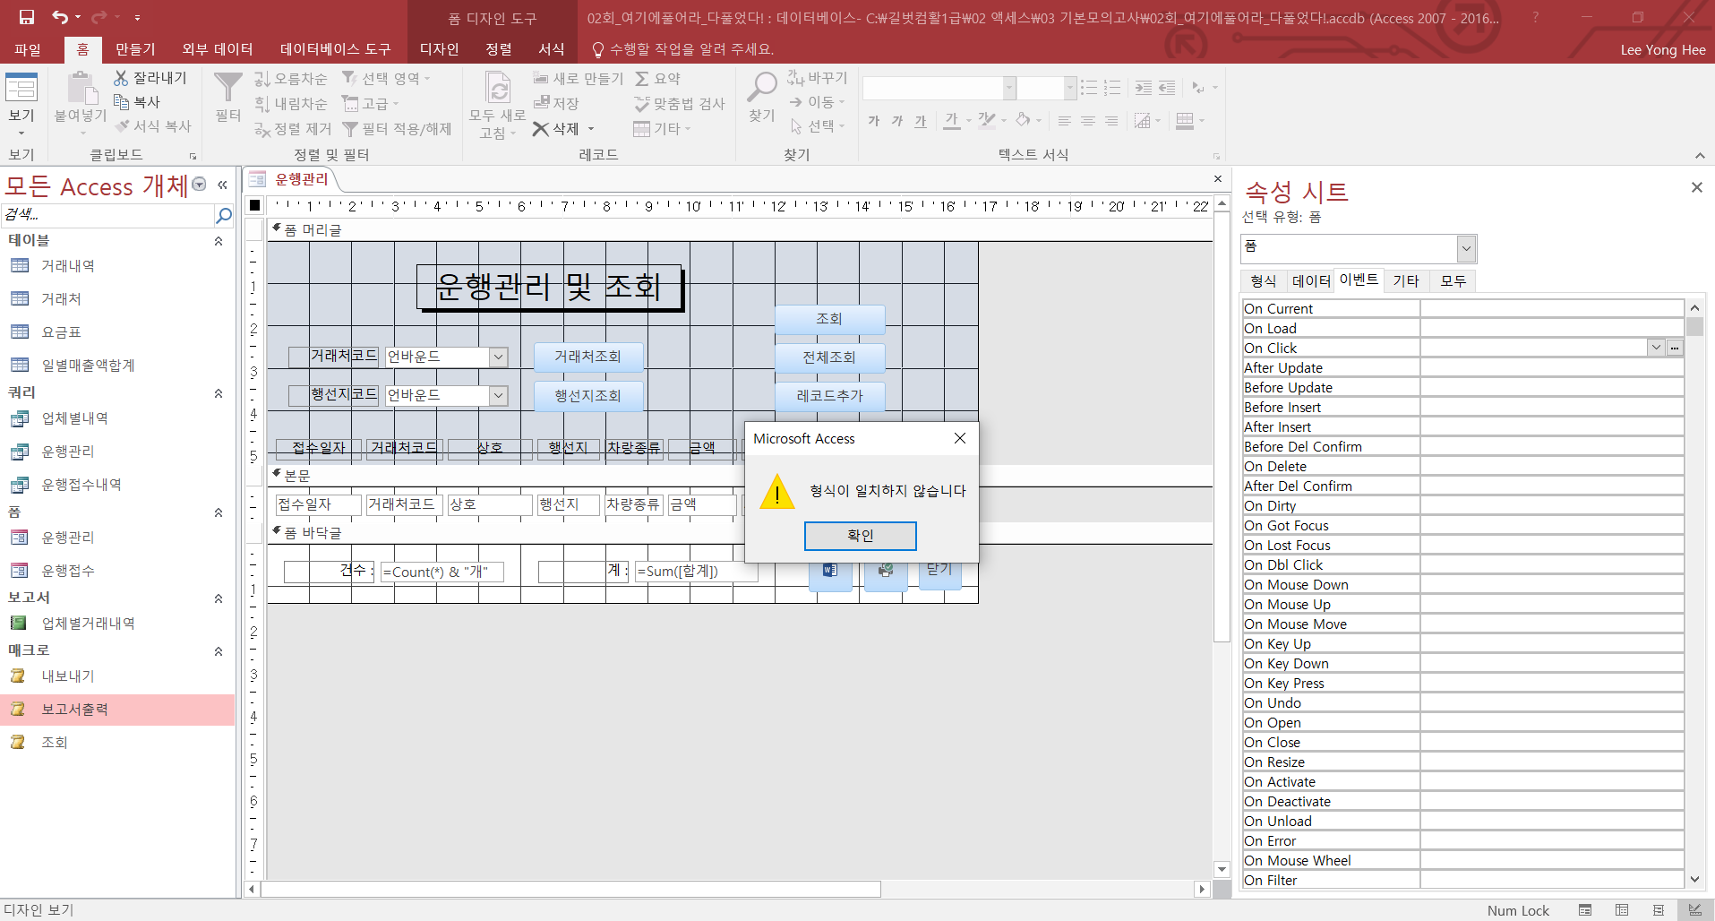Collapse the 쿼리 group in navigation pane
This screenshot has width=1715, height=921.
[x=219, y=393]
